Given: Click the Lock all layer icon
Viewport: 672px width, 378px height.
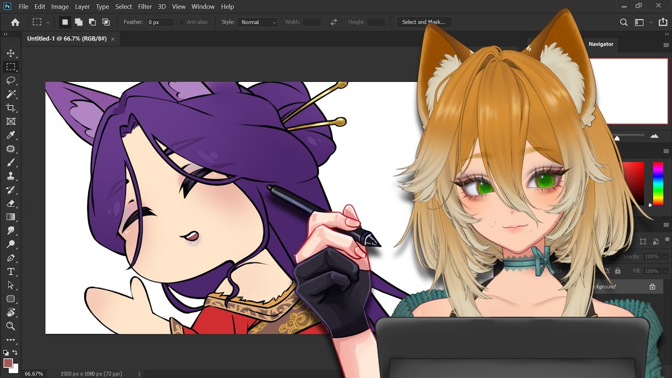Looking at the screenshot, I should (618, 271).
